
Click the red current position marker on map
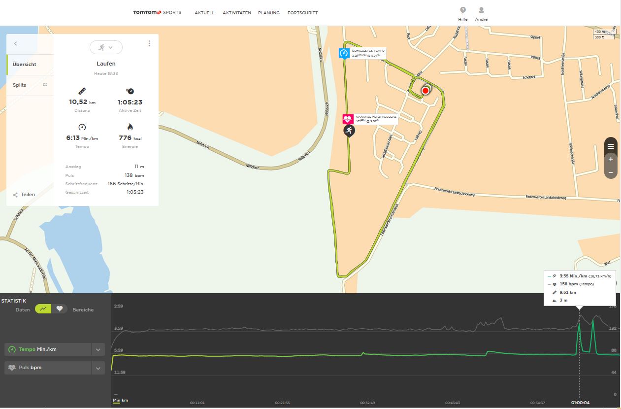point(425,91)
